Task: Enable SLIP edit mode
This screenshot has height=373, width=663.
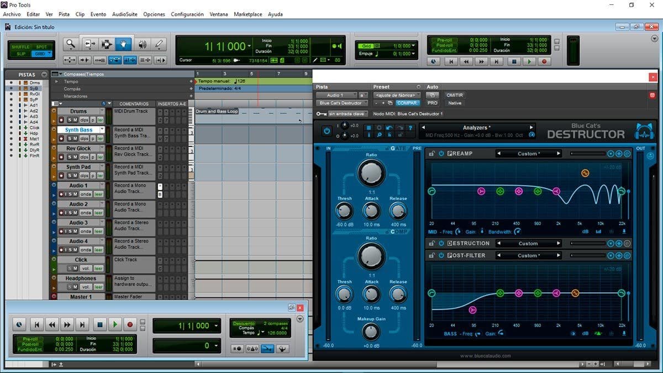Action: [21, 54]
